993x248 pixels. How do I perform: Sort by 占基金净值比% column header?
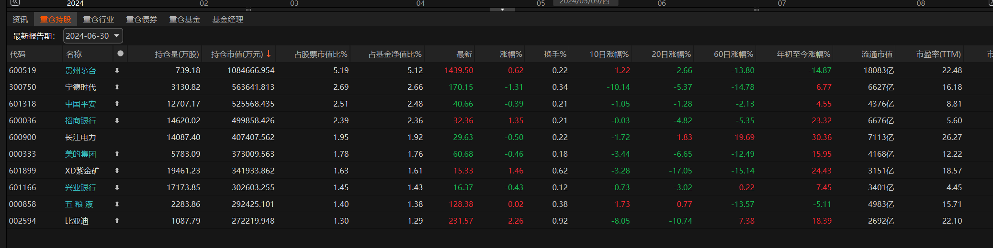coord(395,54)
